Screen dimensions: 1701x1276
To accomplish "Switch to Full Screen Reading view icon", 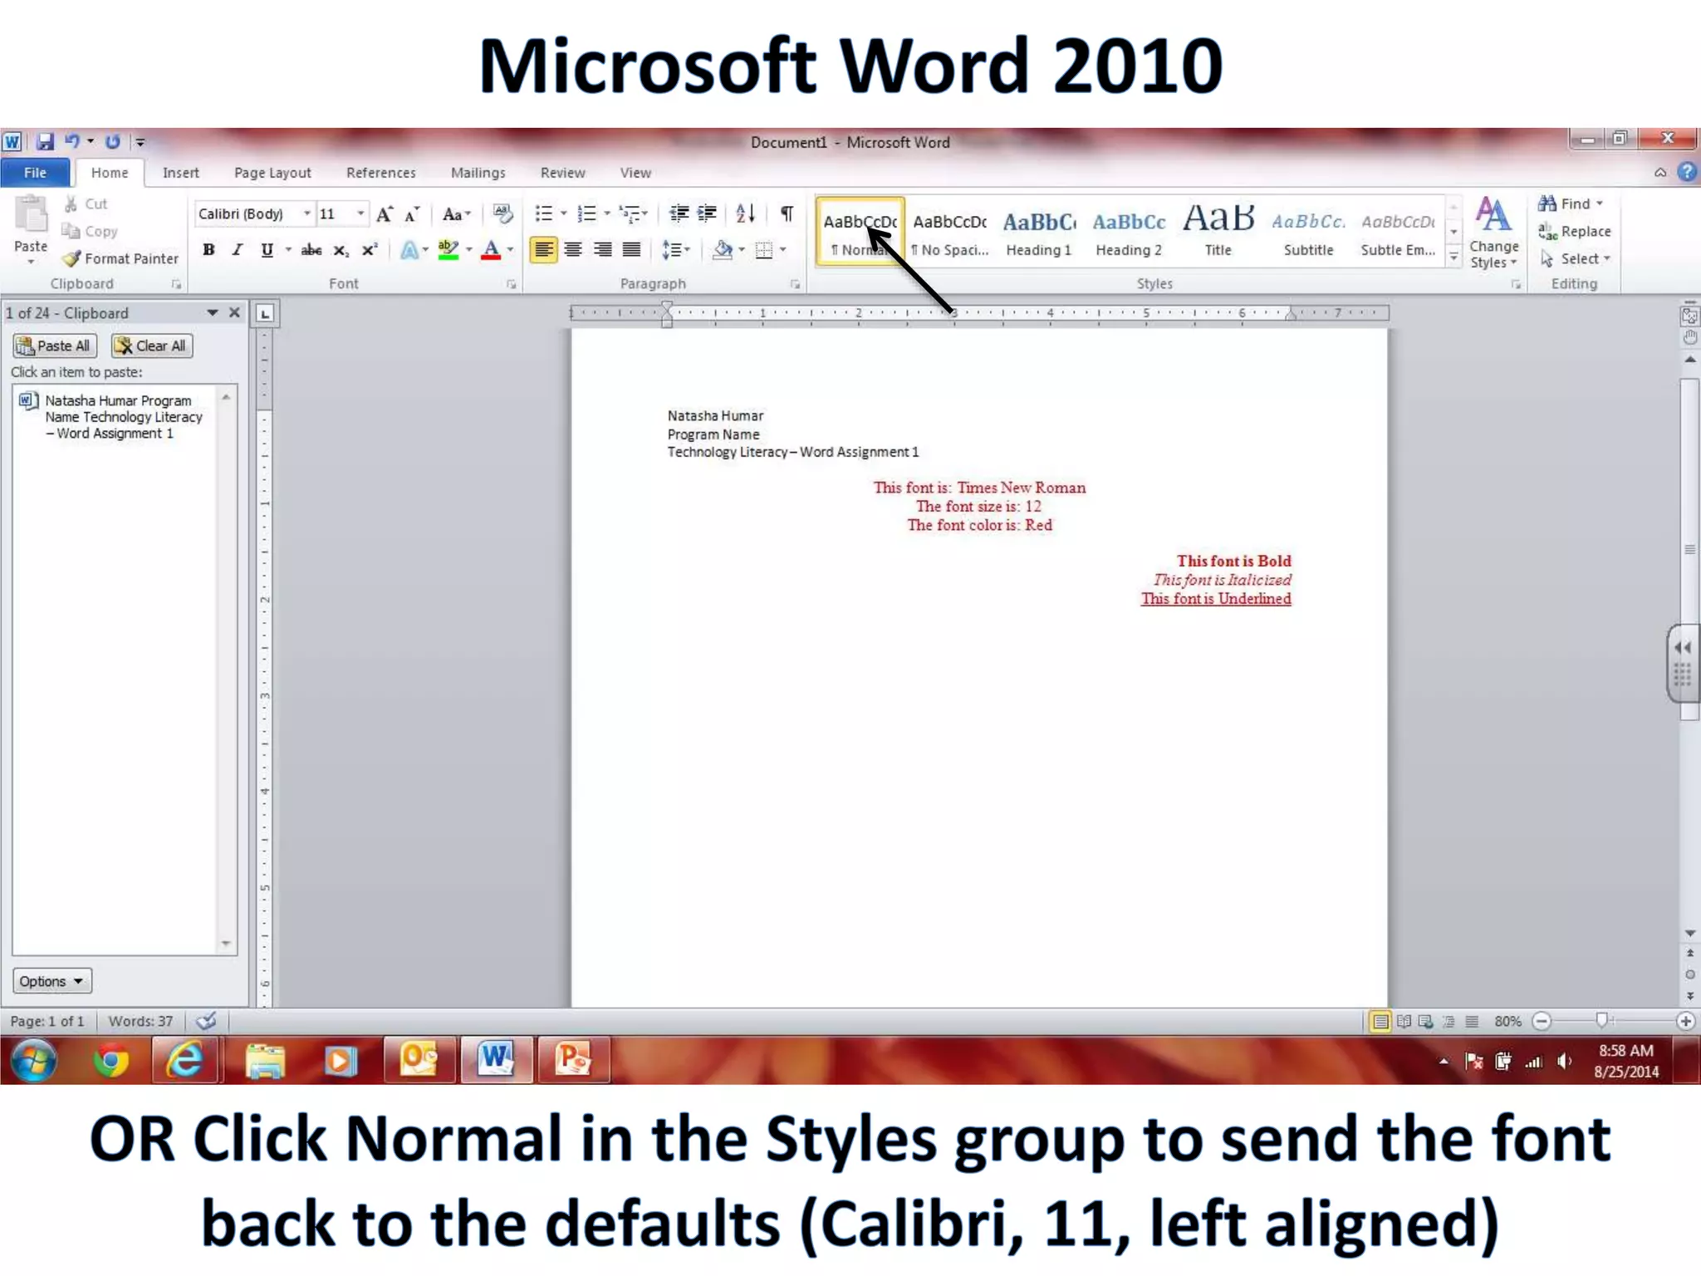I will (1404, 1021).
